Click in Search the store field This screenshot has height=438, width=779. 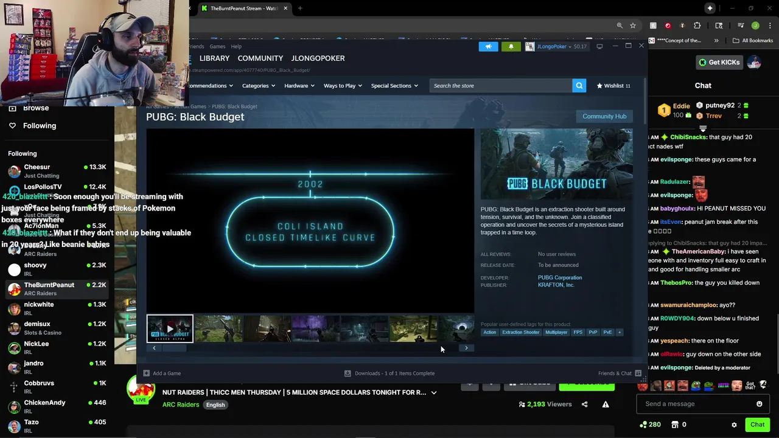501,86
